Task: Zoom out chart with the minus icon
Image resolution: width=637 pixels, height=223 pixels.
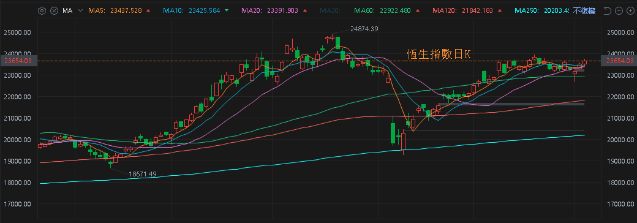Action: (x=619, y=11)
